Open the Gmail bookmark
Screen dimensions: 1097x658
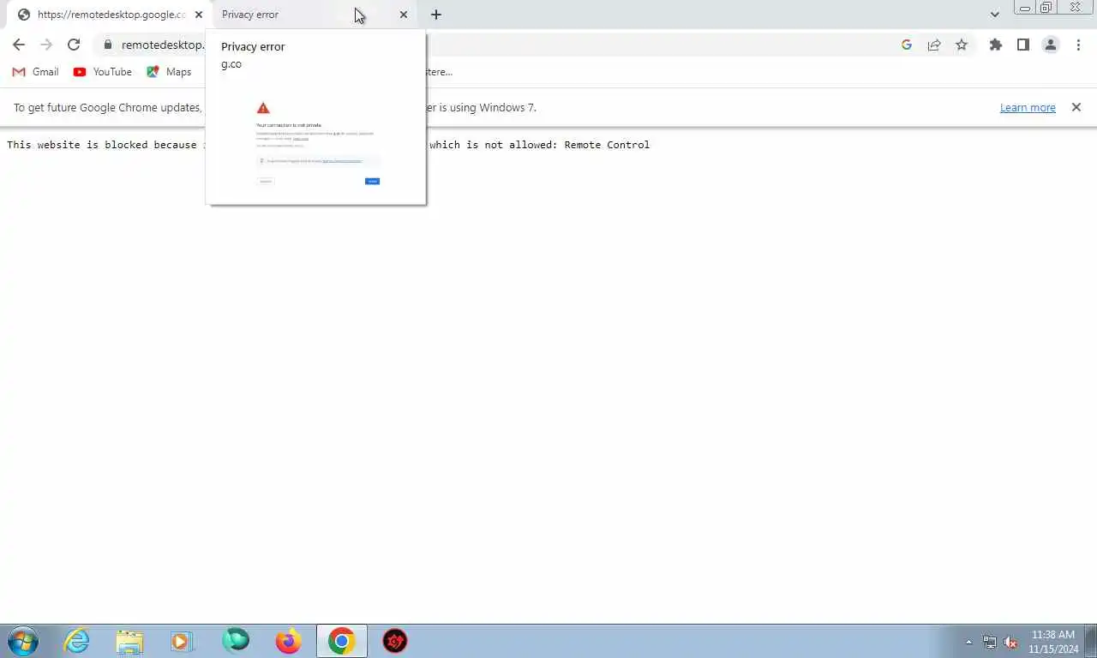pyautogui.click(x=35, y=72)
